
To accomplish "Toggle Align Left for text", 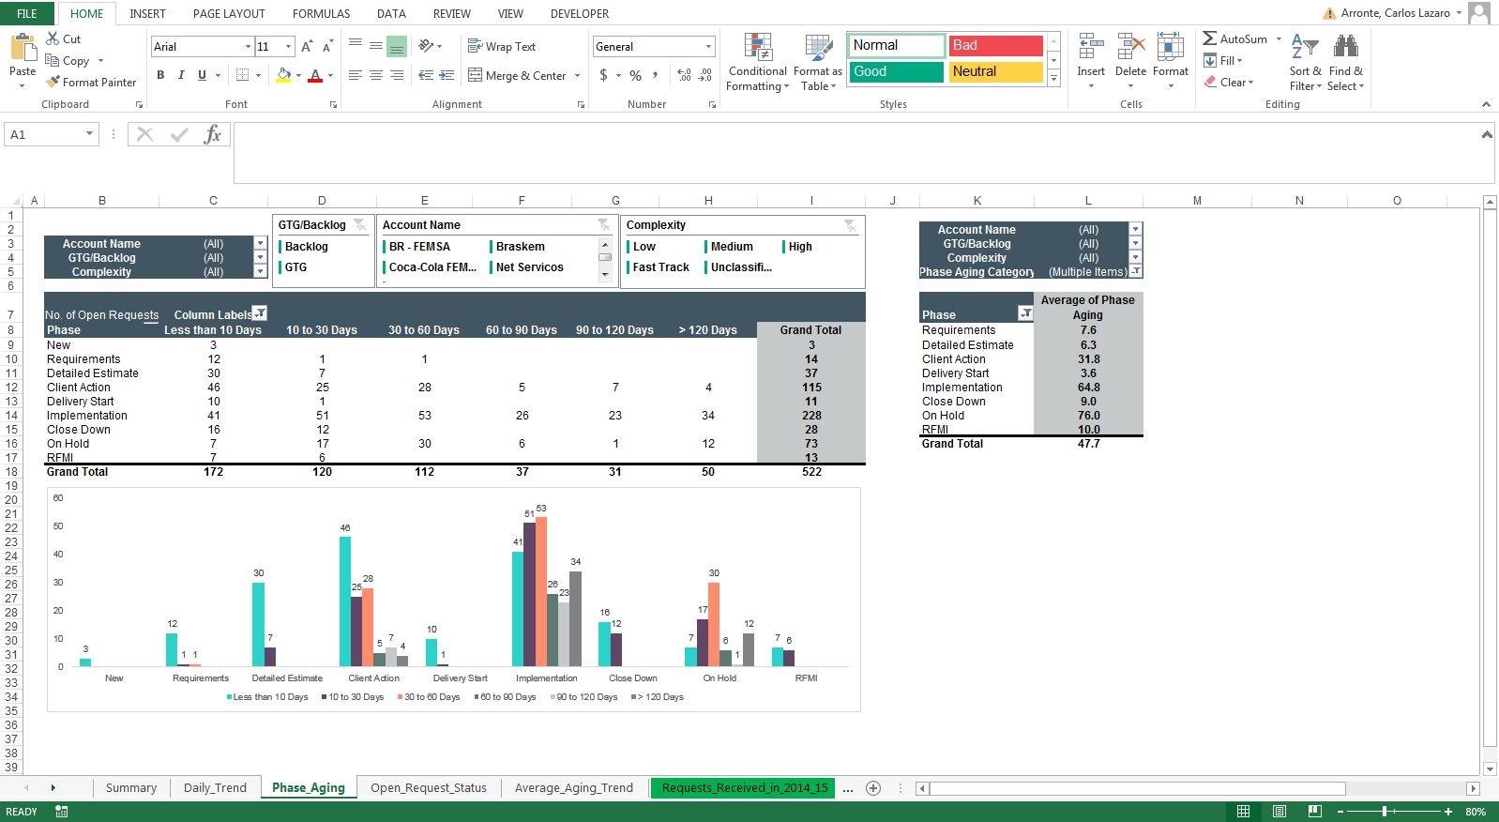I will coord(356,75).
